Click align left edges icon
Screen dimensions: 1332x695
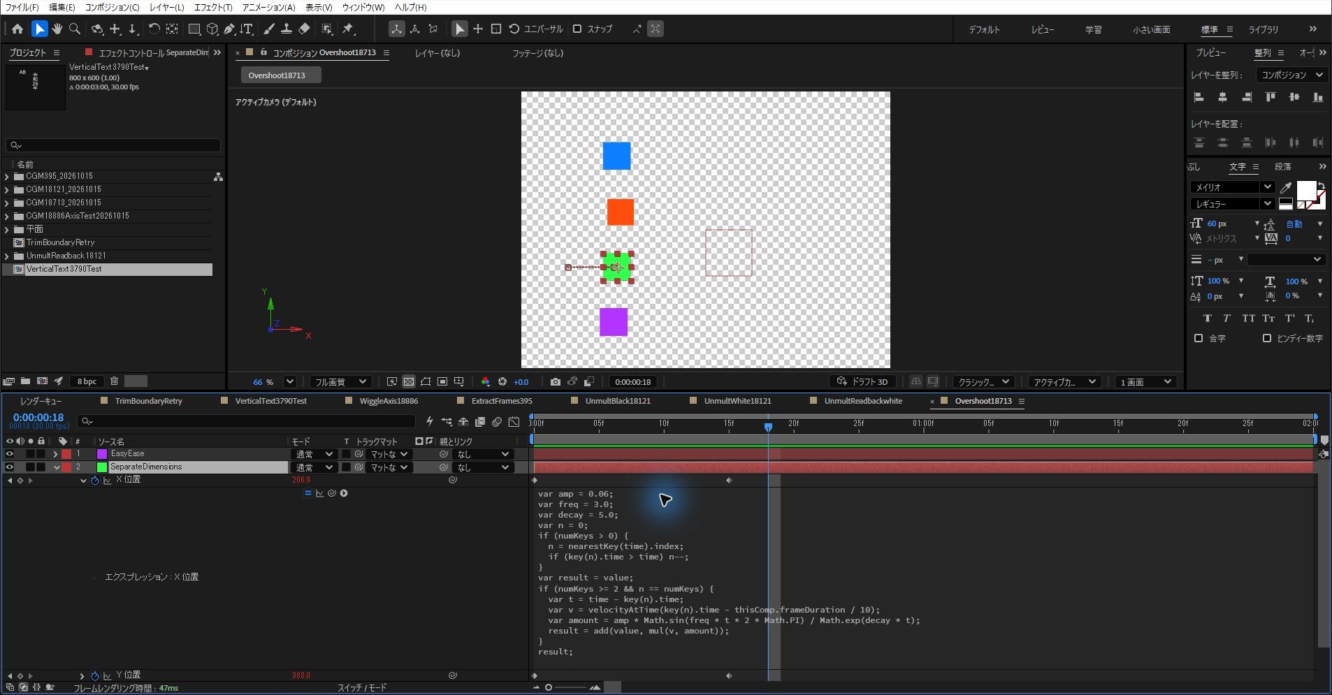pos(1199,97)
